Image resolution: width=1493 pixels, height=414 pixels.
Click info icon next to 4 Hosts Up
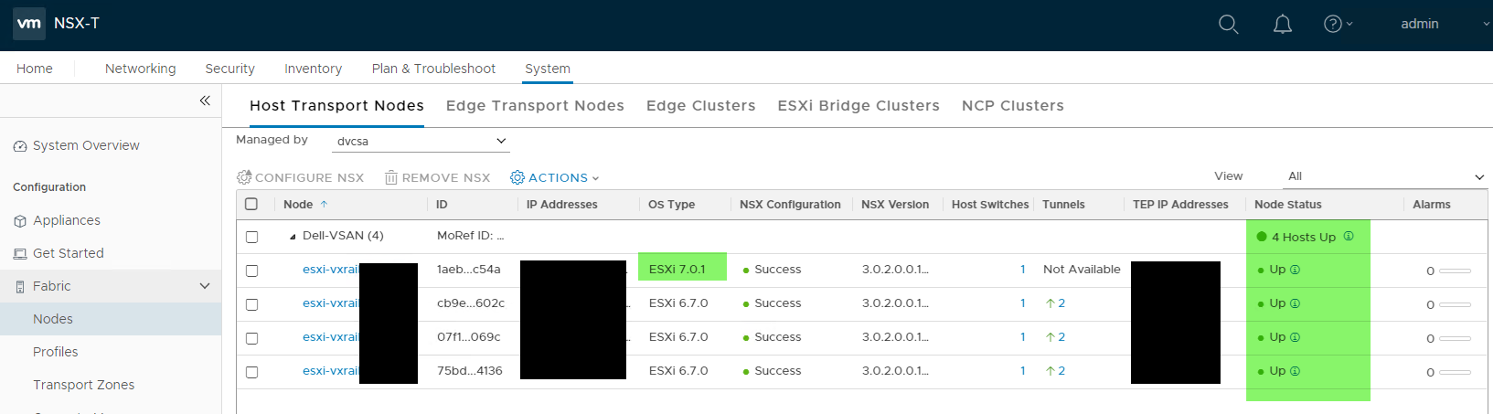pyautogui.click(x=1349, y=237)
